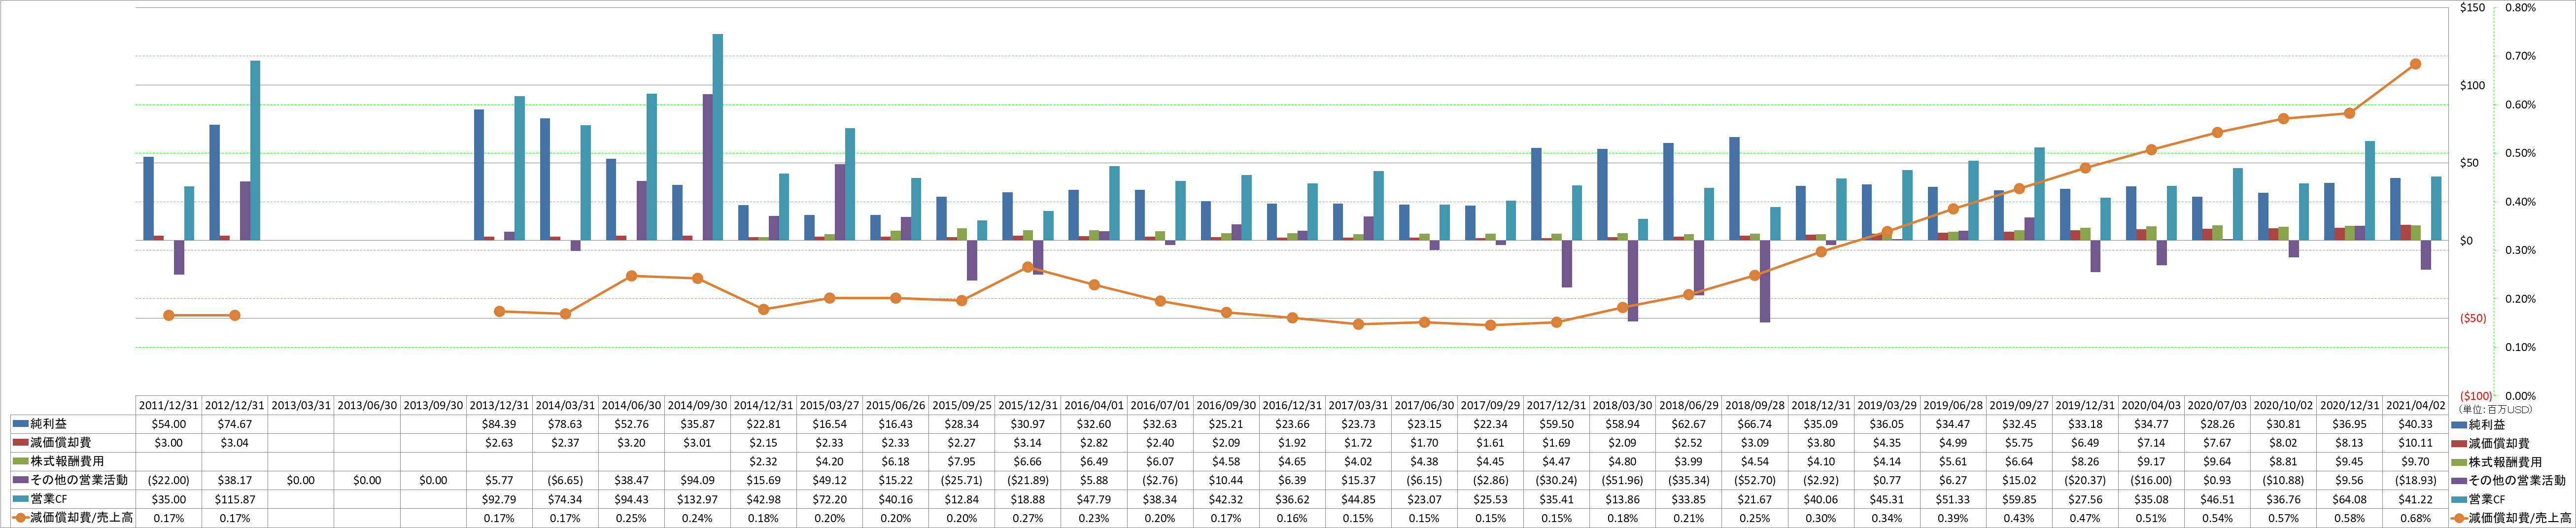Select the net income value $66.74
Screen dimensions: 2576x528
1754,424
